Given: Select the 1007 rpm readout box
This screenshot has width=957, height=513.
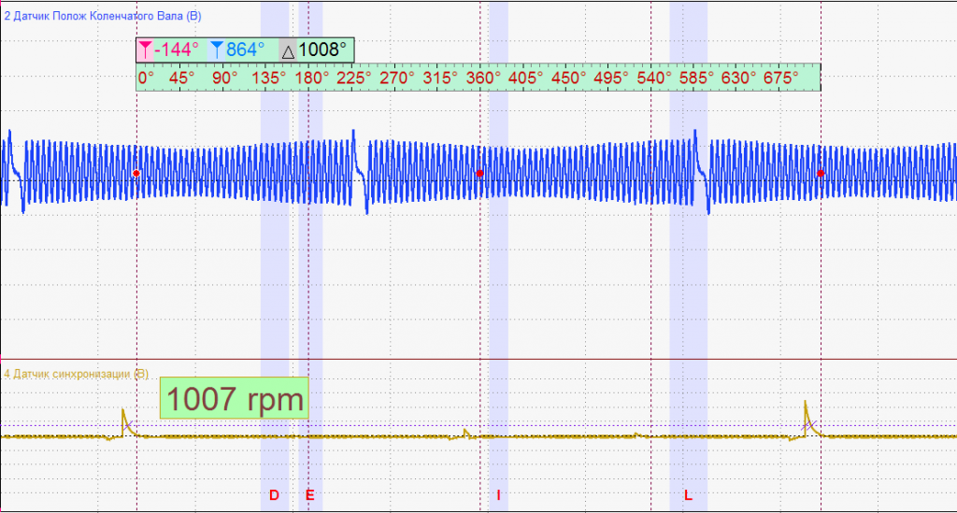Looking at the screenshot, I should [235, 398].
